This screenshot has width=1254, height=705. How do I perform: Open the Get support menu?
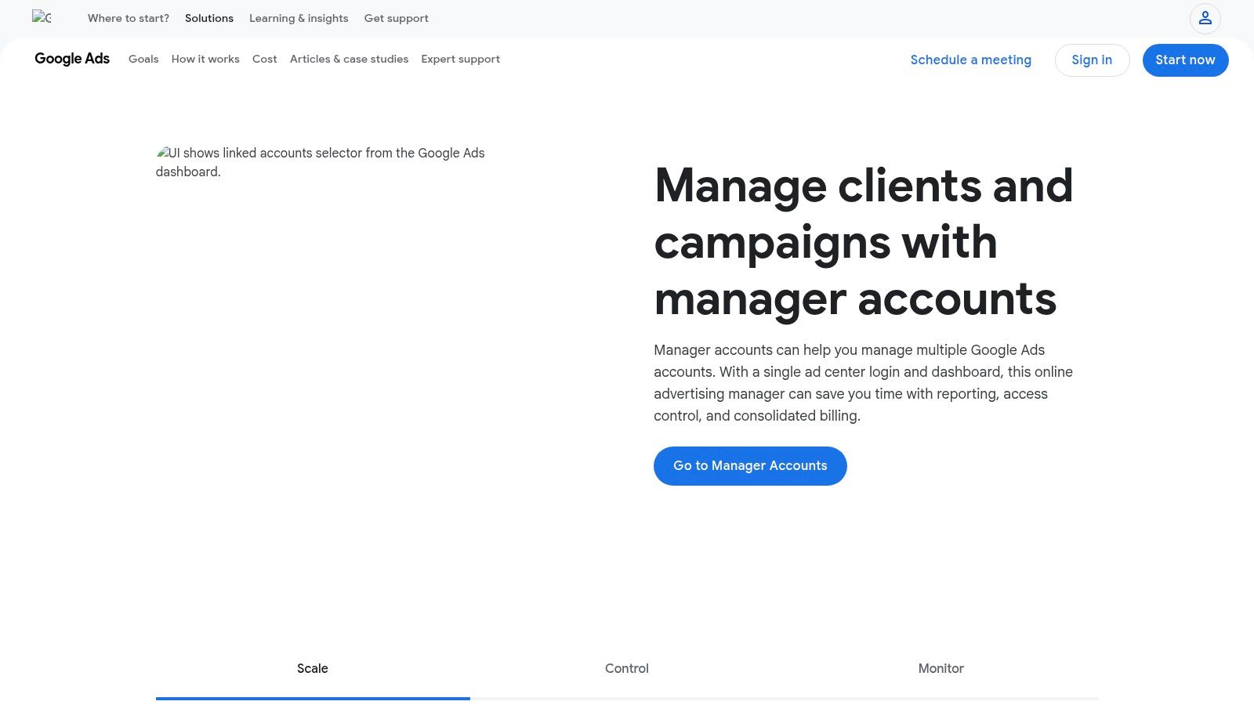pyautogui.click(x=396, y=18)
